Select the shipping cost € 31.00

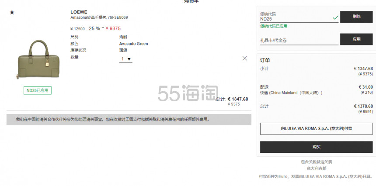pyautogui.click(x=366, y=87)
